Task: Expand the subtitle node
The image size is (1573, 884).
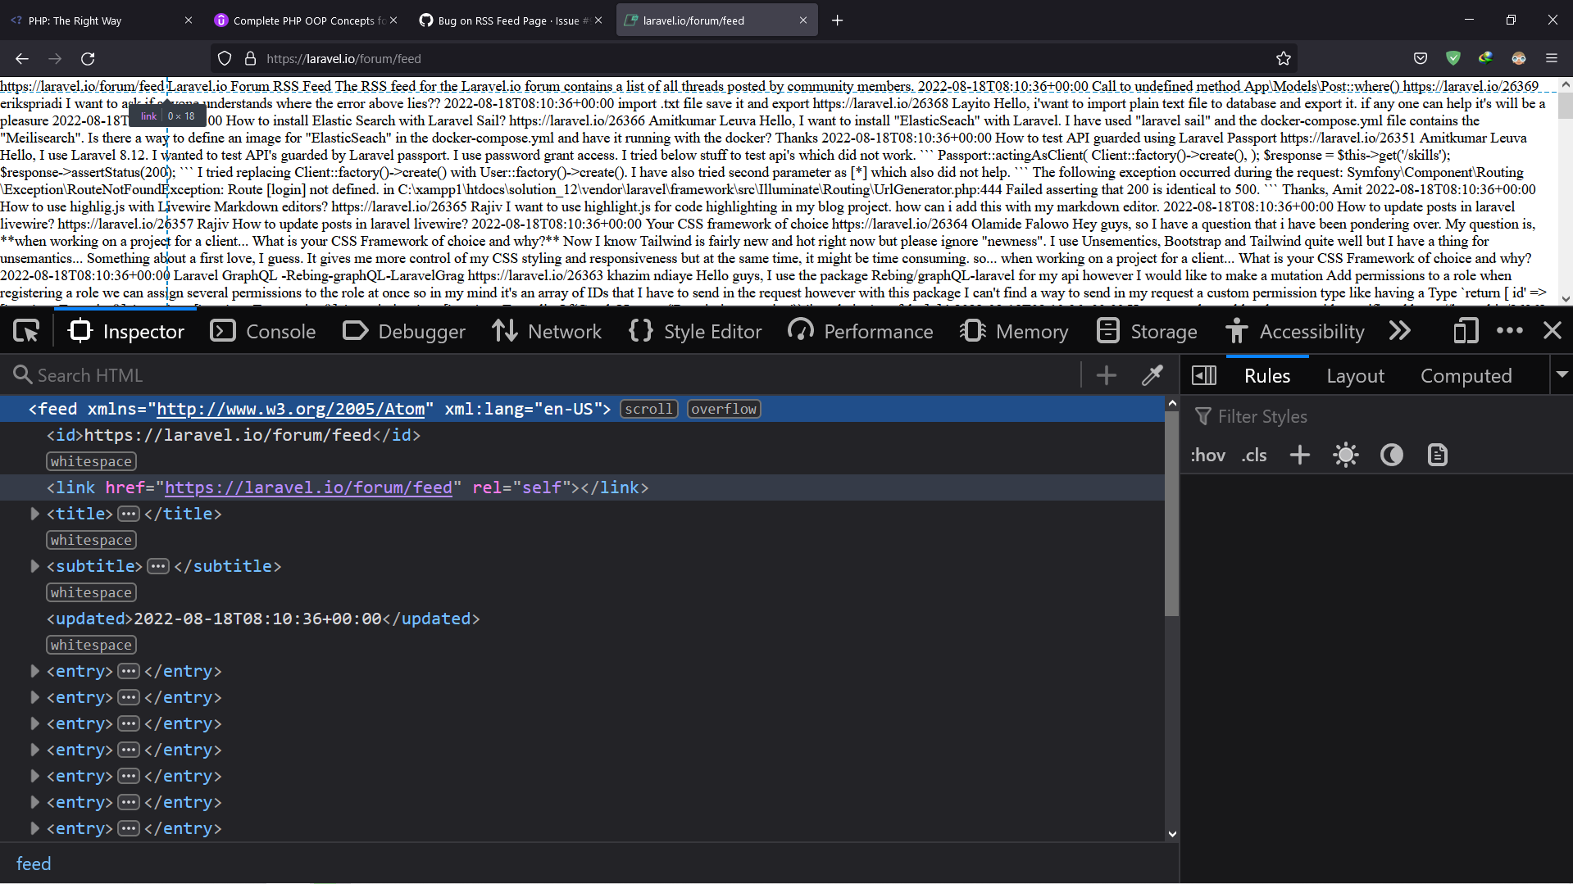Action: [x=34, y=566]
